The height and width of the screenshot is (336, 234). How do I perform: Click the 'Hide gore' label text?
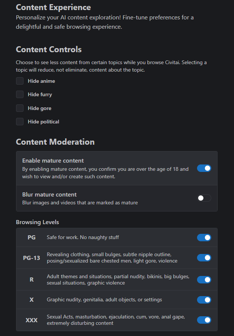click(40, 108)
